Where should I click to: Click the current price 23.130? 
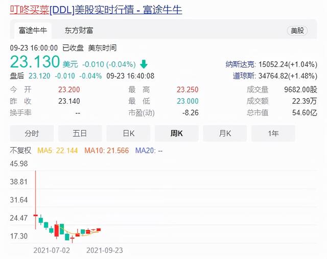(x=35, y=62)
